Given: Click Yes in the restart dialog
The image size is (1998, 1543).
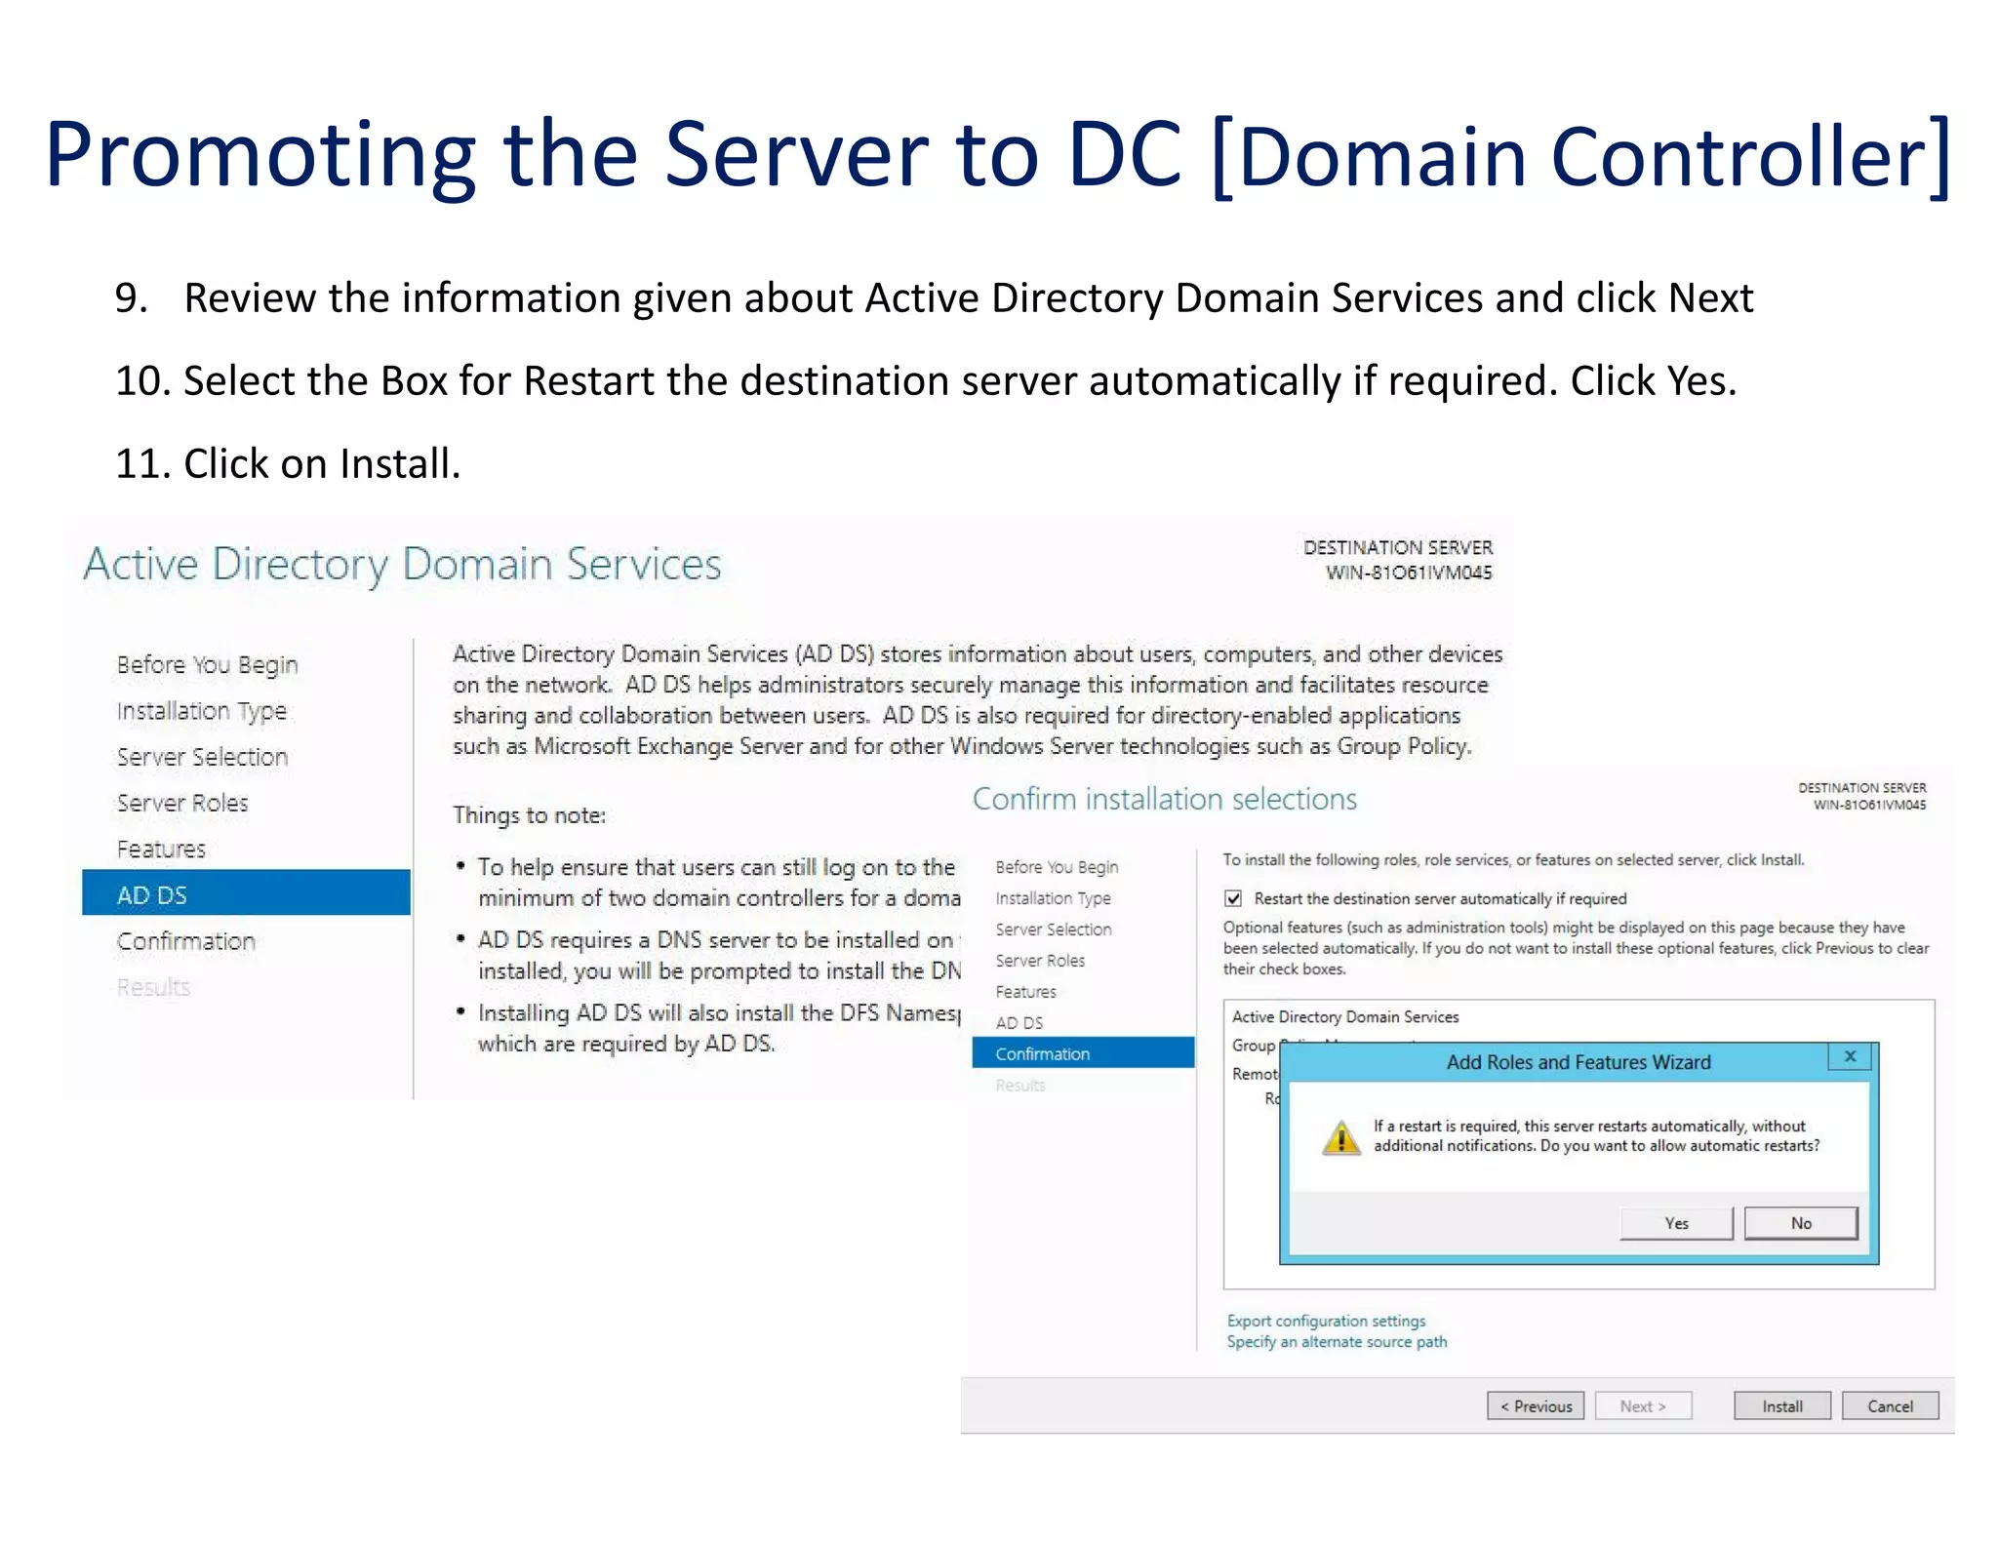Looking at the screenshot, I should (x=1676, y=1223).
